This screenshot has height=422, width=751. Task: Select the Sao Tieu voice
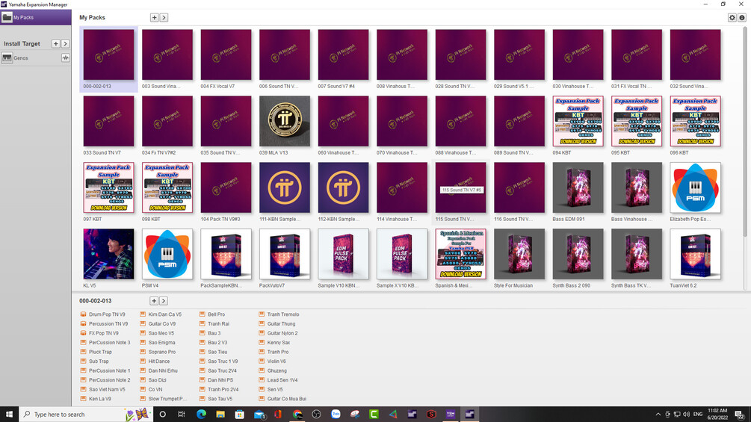tap(214, 352)
